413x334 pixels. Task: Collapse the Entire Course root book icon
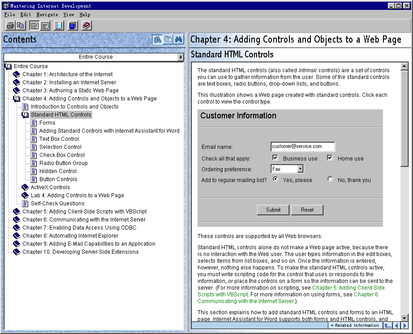[x=8, y=66]
